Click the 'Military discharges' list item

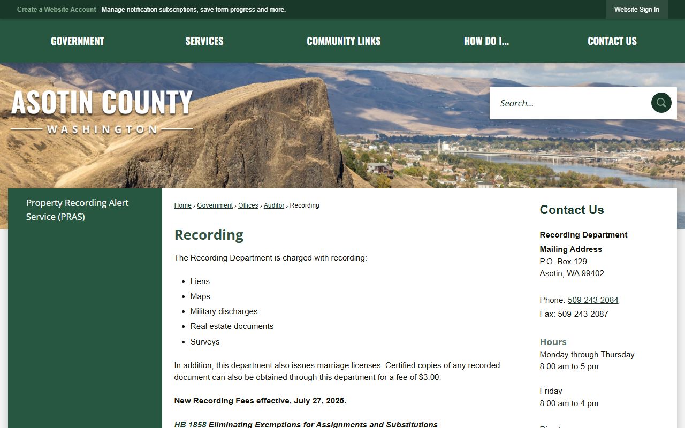click(224, 311)
